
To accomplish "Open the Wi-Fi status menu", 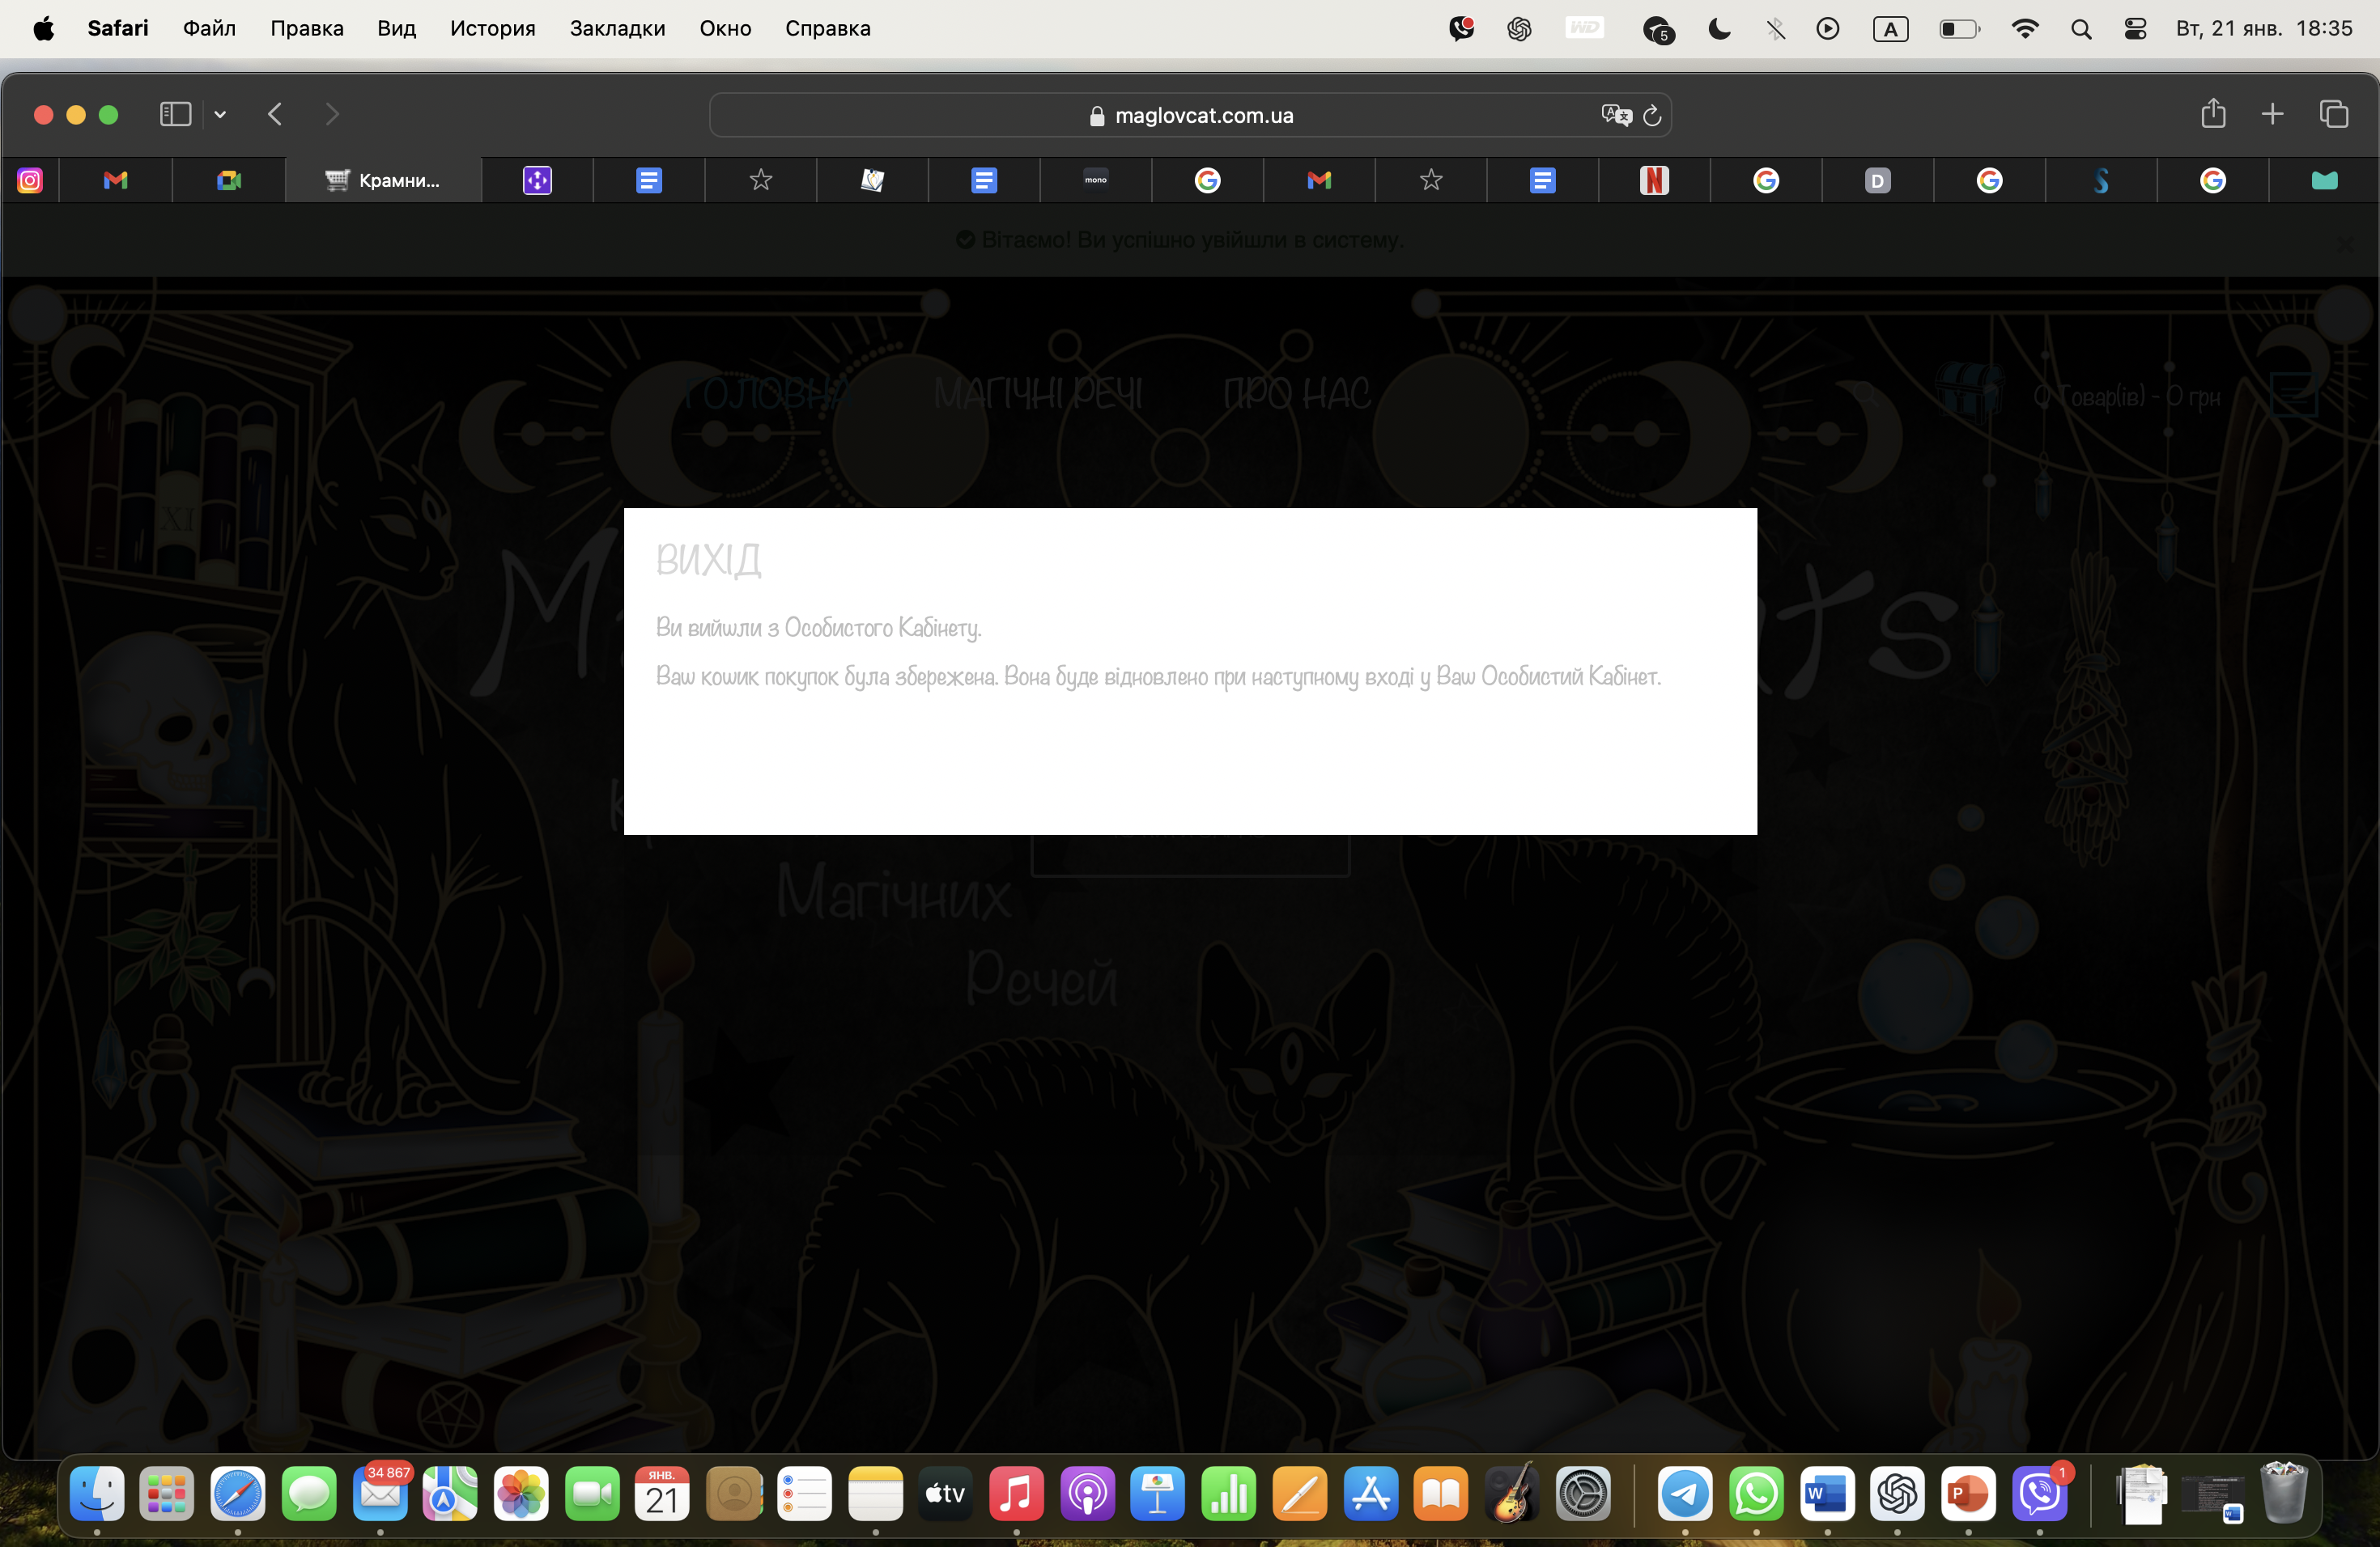I will point(2024,29).
